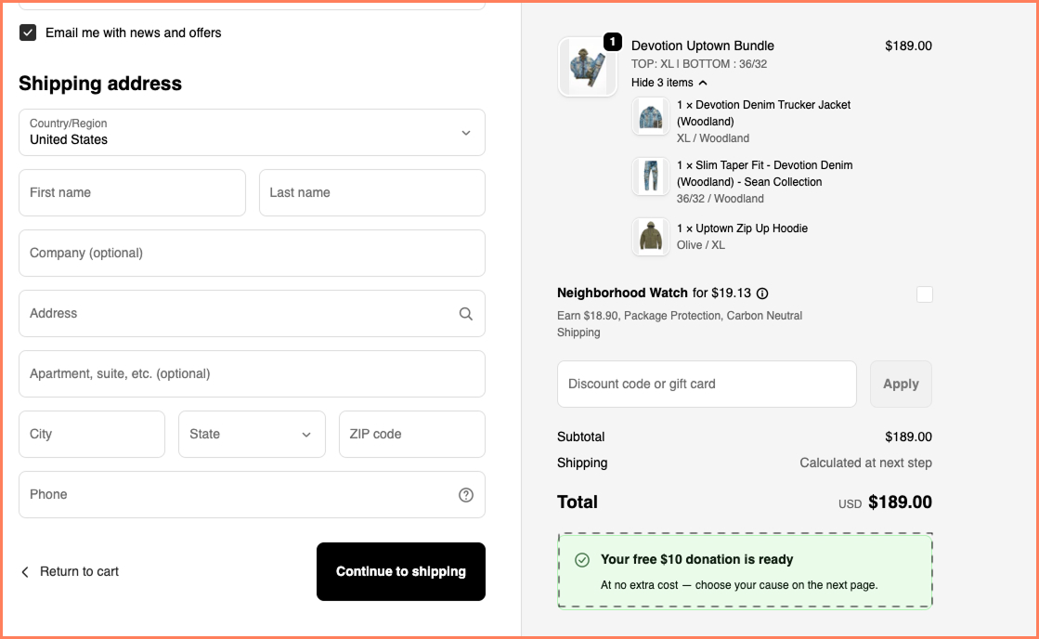The width and height of the screenshot is (1039, 639).
Task: Click the Uptown Zip Up Hoodie thumbnail
Action: [x=650, y=236]
